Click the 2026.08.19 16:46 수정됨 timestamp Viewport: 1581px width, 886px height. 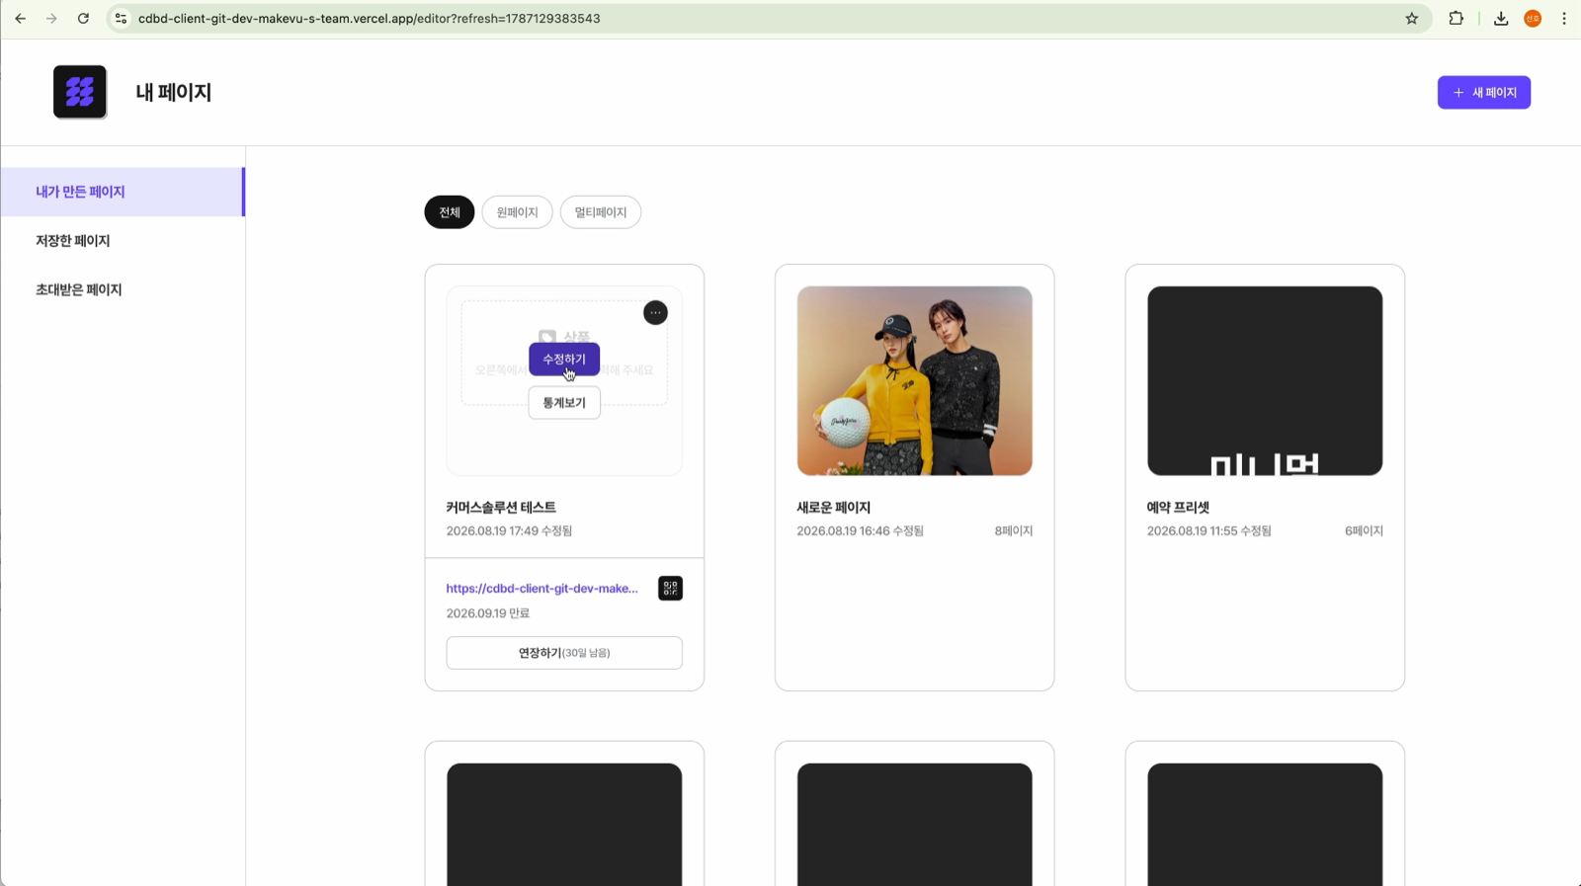[860, 531]
